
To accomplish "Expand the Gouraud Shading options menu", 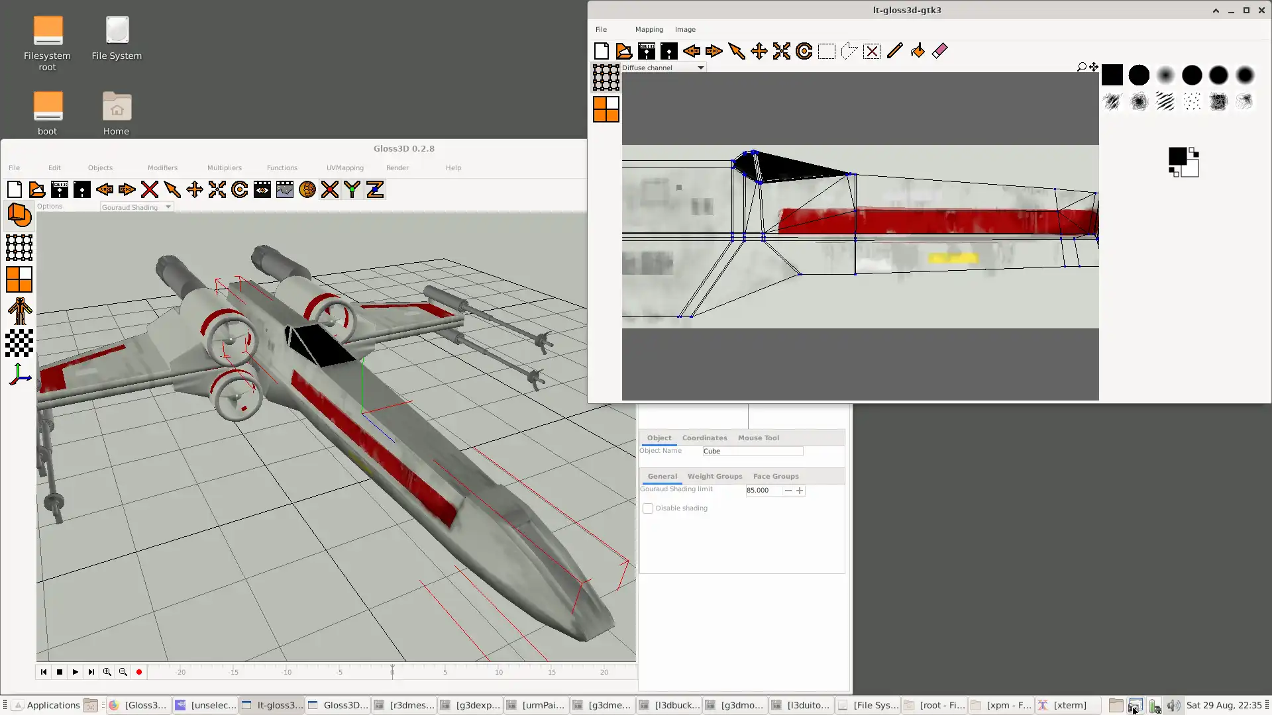I will coord(135,207).
